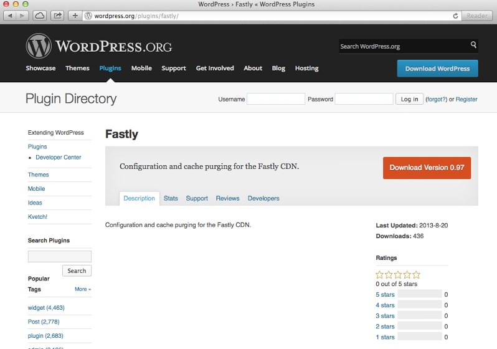The image size is (497, 349).
Task: Click the sidebar Search button
Action: [x=77, y=270]
